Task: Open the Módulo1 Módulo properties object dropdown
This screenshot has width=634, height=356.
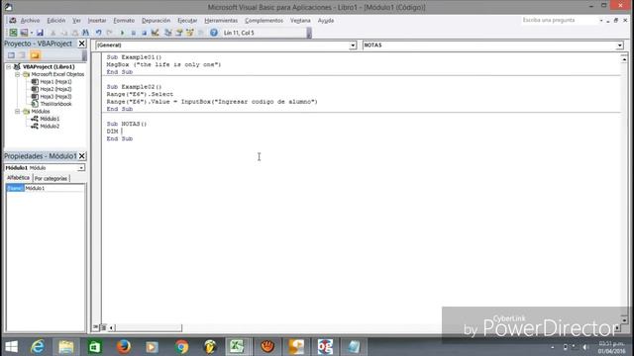Action: tap(81, 167)
